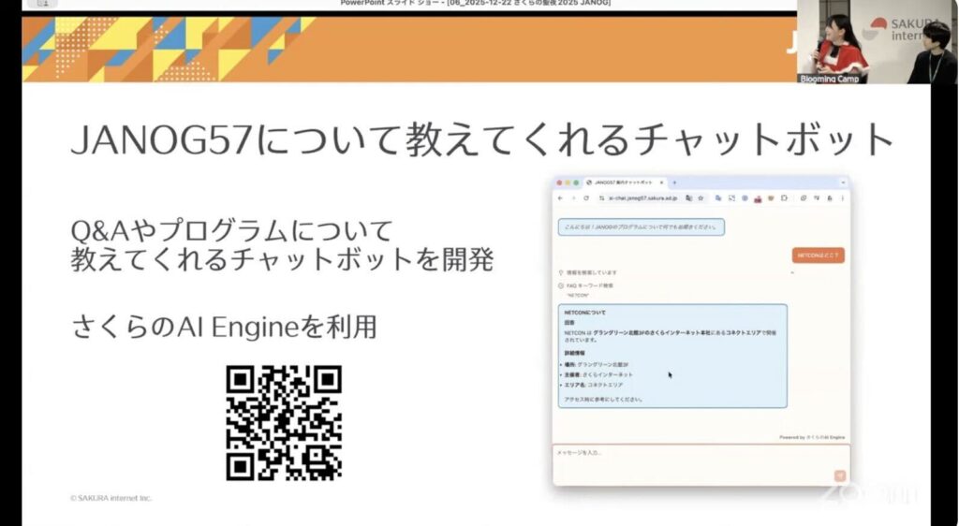Image resolution: width=959 pixels, height=526 pixels.
Task: Click the browser forward arrow
Action: (x=572, y=198)
